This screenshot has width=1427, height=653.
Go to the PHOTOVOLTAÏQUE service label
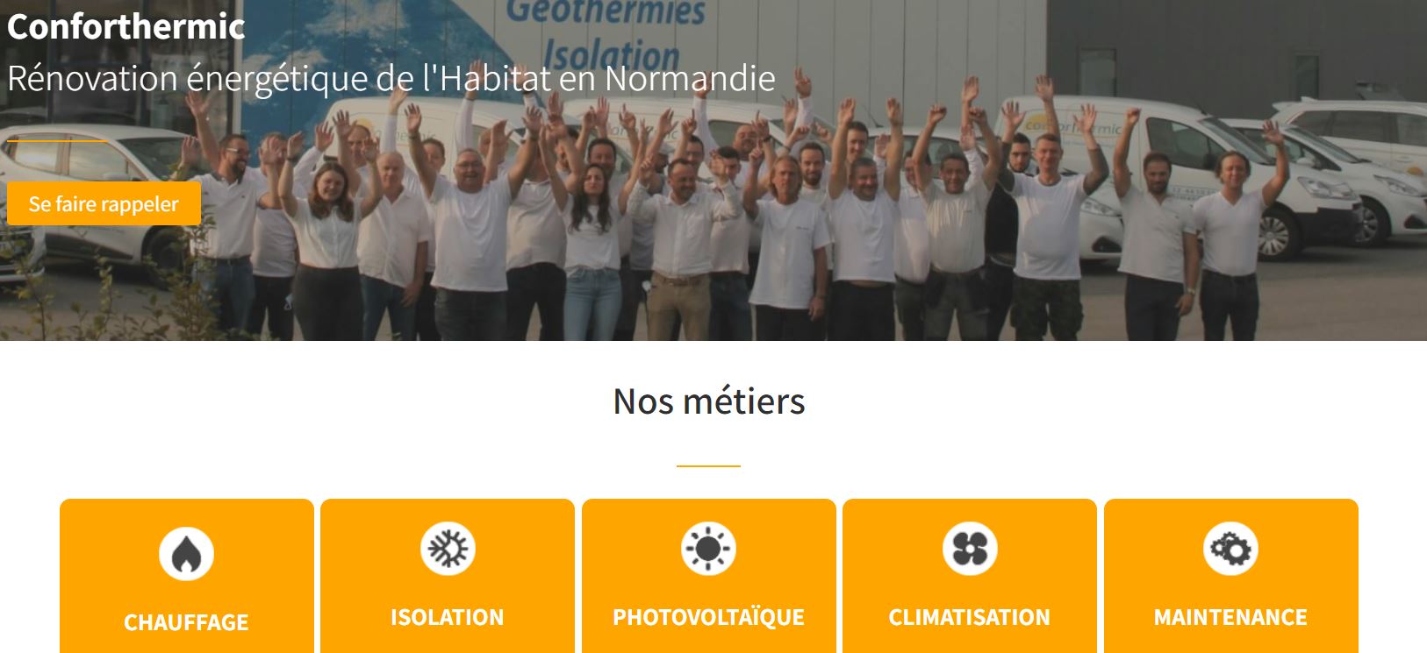click(708, 617)
